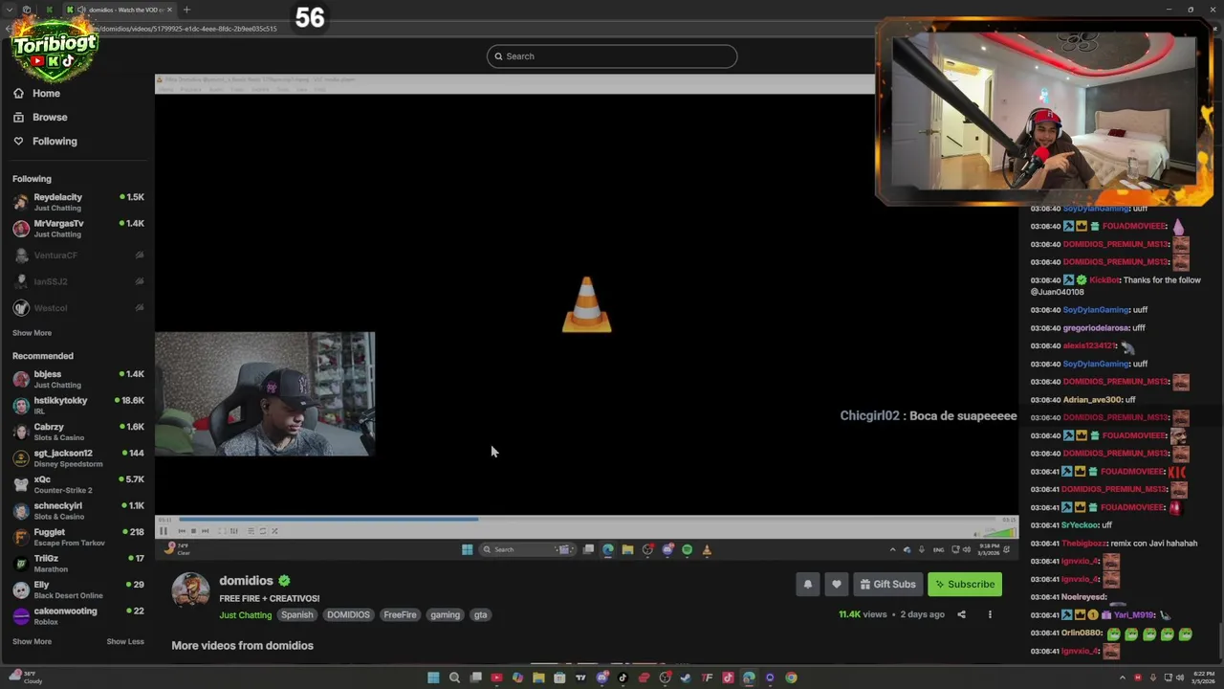Image resolution: width=1224 pixels, height=689 pixels.
Task: Click the schneckyirl channel avatar
Action: click(21, 510)
